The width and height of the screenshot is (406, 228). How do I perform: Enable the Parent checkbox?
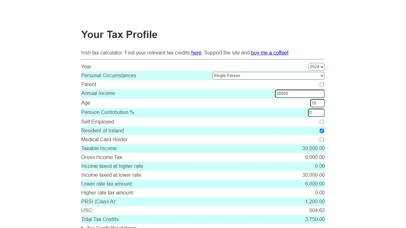coord(322,85)
